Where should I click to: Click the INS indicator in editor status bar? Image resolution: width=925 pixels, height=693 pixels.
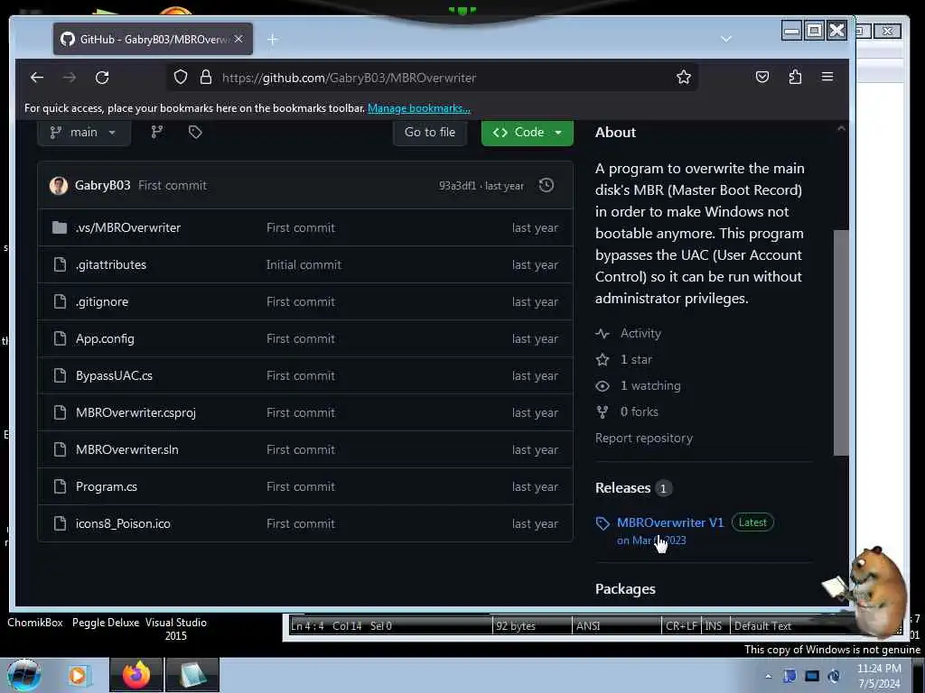pos(714,626)
